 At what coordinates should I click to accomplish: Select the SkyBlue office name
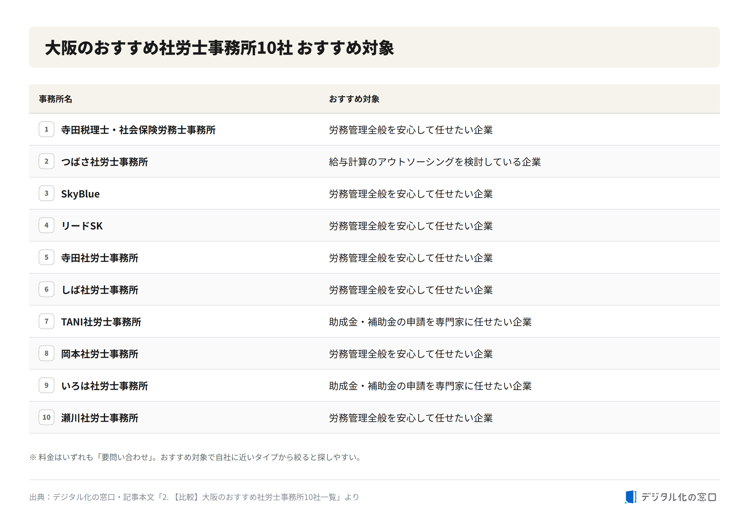[80, 194]
